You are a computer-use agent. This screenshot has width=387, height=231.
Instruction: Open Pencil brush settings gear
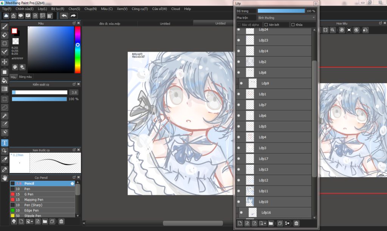72,184
